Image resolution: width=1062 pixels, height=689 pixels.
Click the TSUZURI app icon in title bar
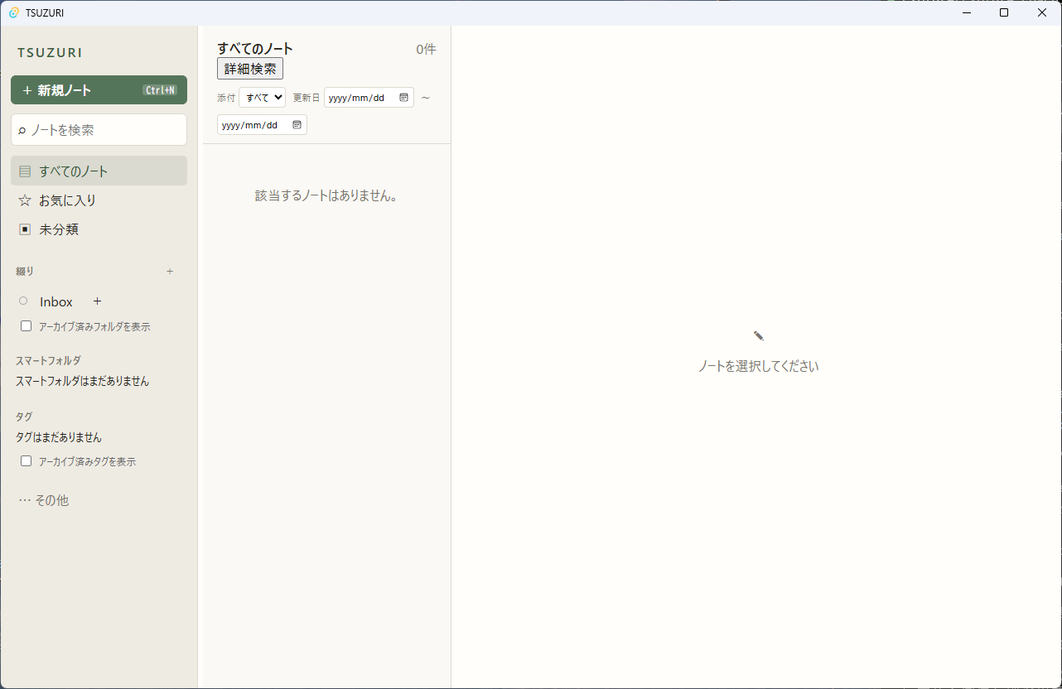14,12
